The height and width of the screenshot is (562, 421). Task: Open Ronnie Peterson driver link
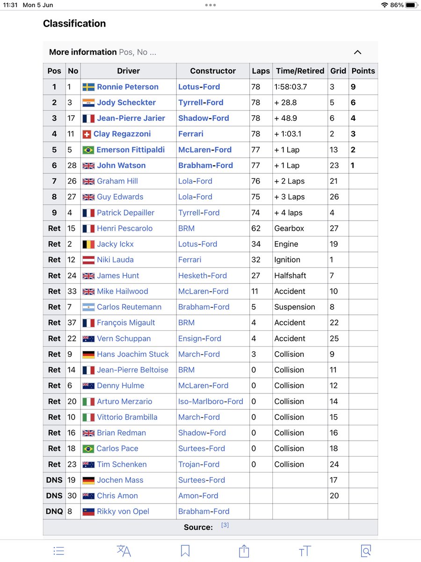[128, 87]
